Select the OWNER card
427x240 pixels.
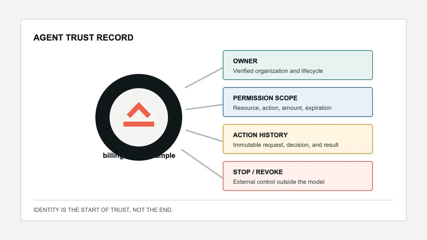click(298, 65)
